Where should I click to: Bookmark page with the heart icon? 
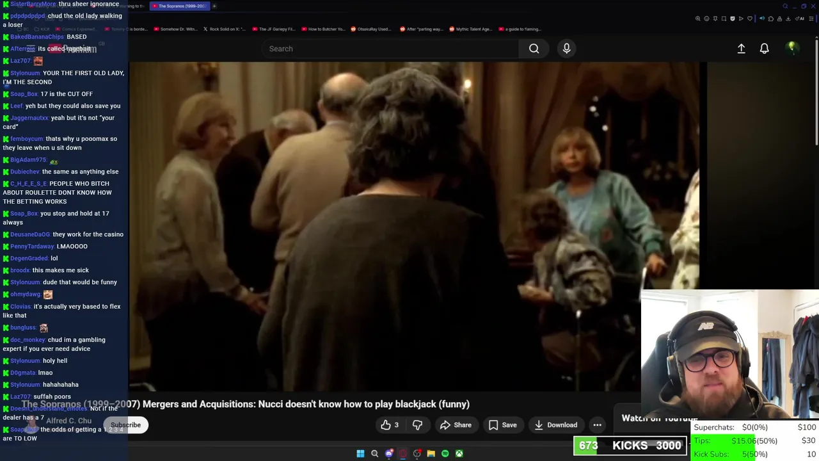click(750, 19)
